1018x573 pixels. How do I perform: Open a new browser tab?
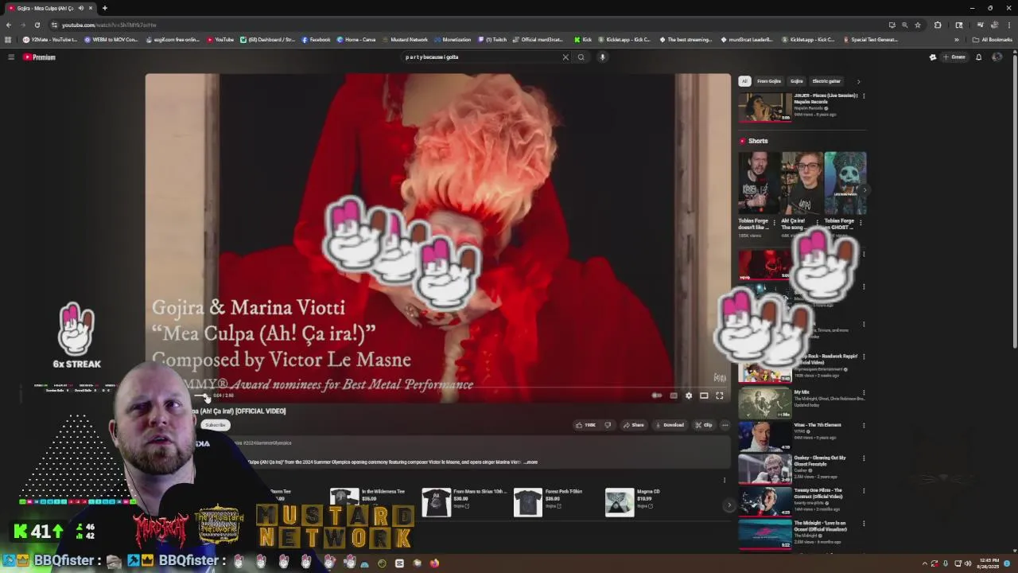[x=104, y=8]
